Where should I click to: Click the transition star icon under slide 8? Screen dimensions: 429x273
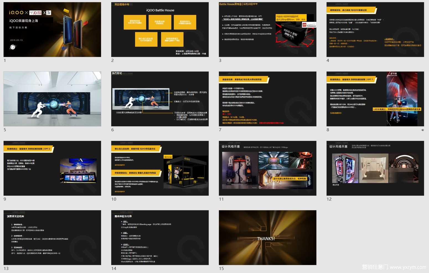pos(422,130)
